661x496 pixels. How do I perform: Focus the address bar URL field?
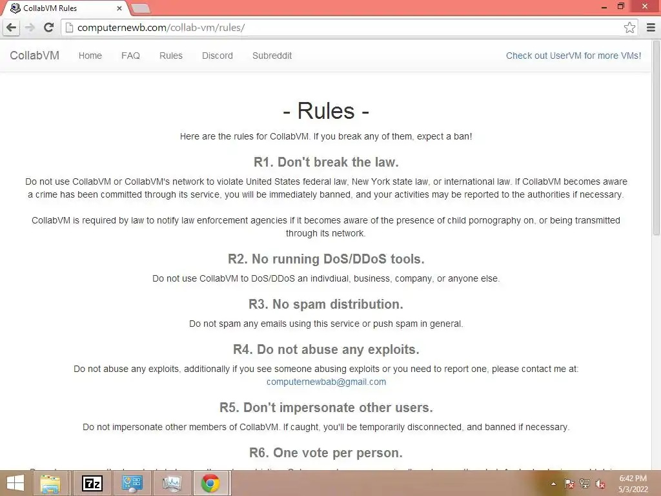[343, 28]
